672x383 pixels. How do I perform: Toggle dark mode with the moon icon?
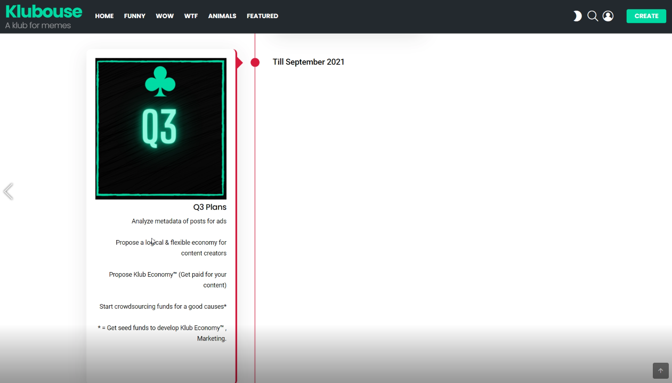point(577,16)
